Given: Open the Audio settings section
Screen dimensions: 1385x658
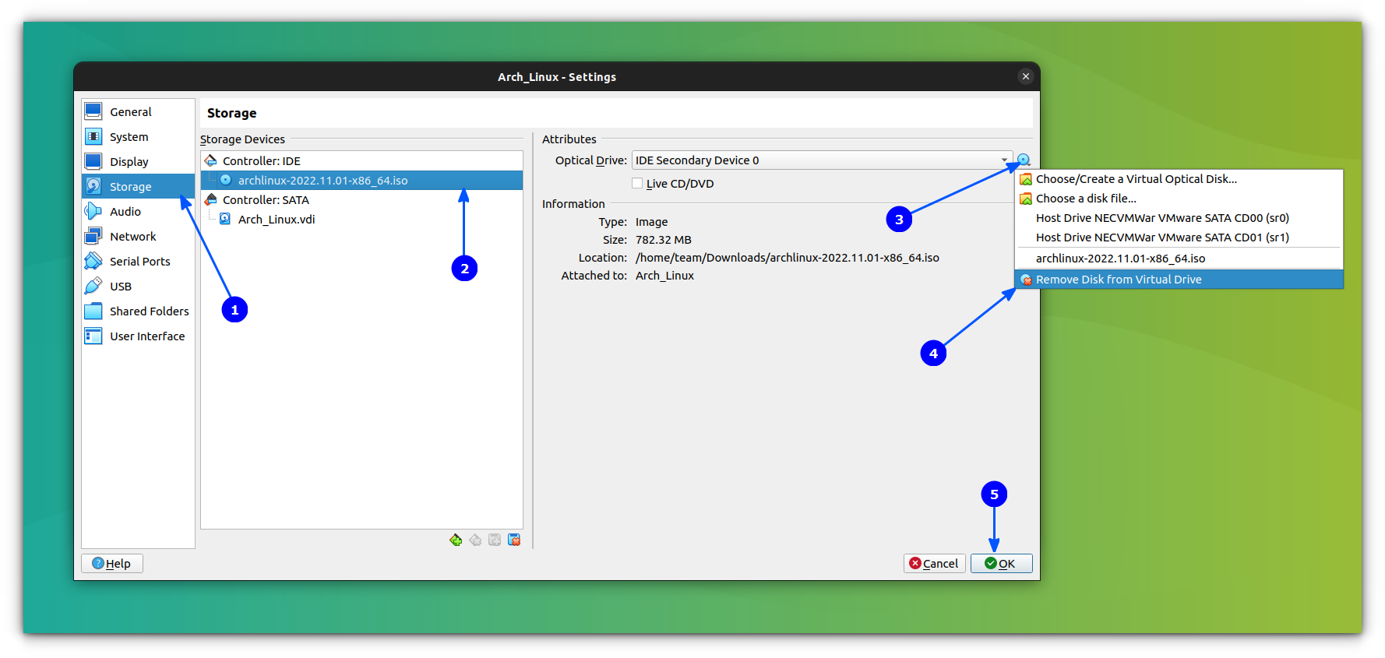Looking at the screenshot, I should pos(125,212).
